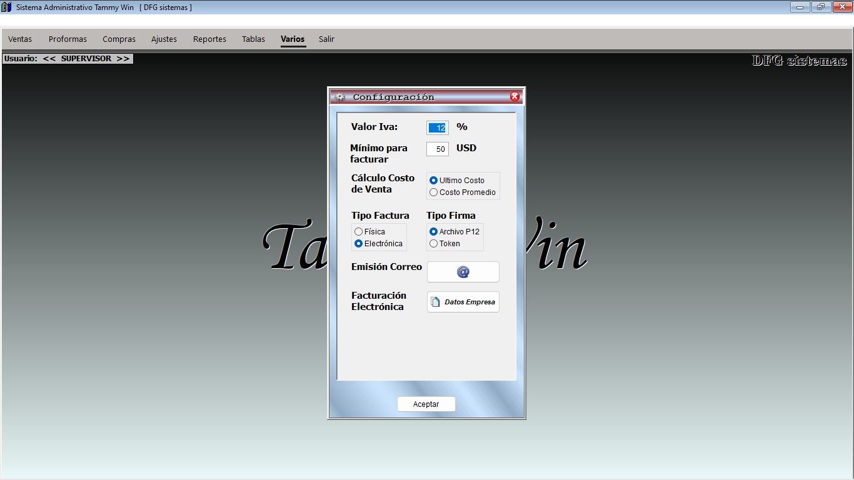Screen dimensions: 854x480
Task: Open the Ventas menu
Action: pos(20,39)
